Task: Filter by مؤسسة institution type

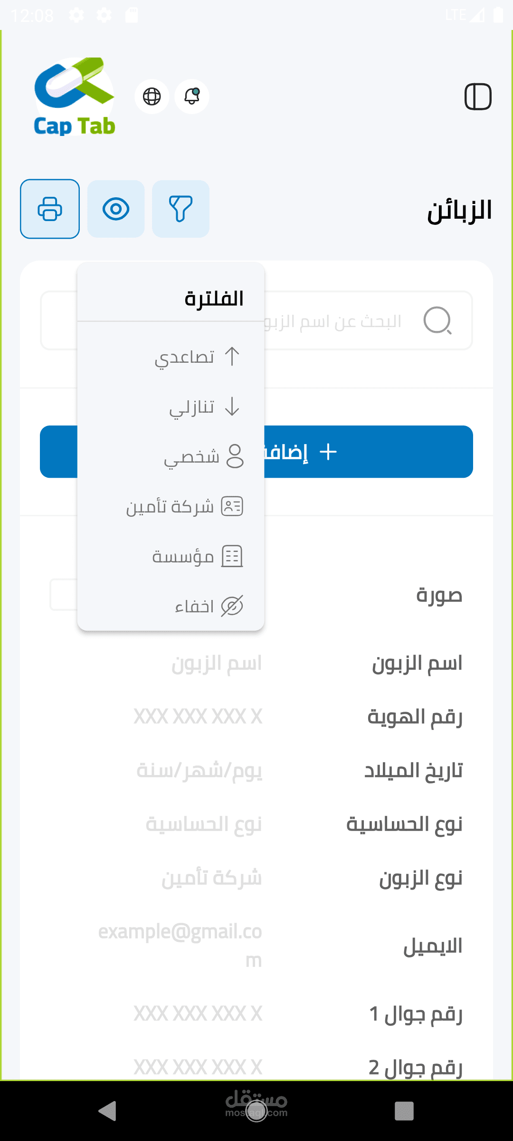Action: point(197,557)
